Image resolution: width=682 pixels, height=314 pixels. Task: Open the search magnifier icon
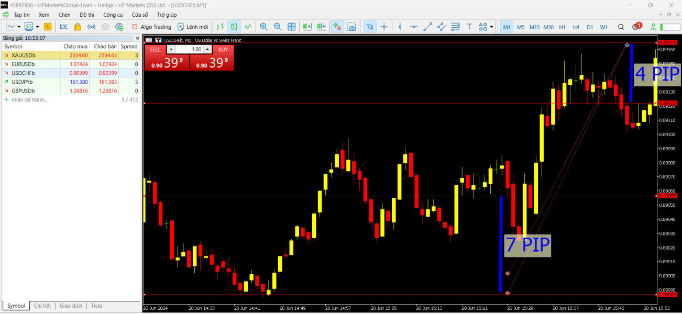coord(621,27)
